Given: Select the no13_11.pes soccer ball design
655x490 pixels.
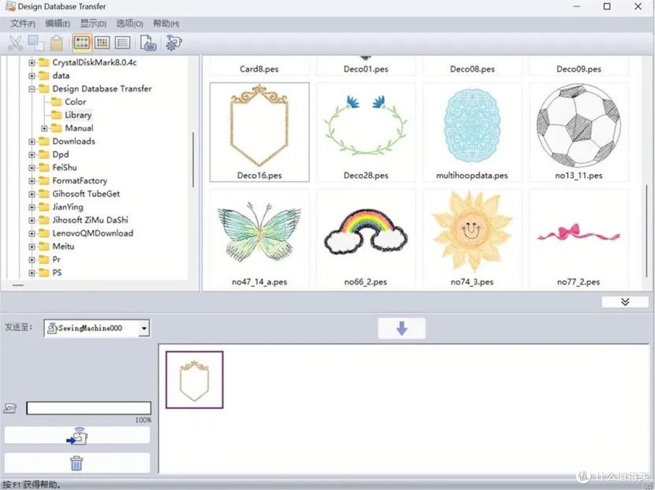Looking at the screenshot, I should pos(579,132).
